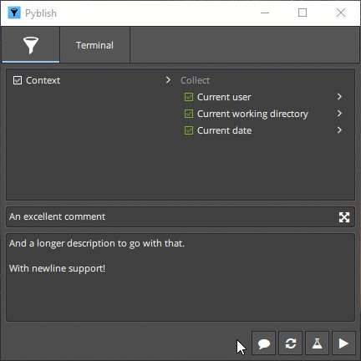
Task: Switch to the Terminal tab
Action: click(94, 45)
